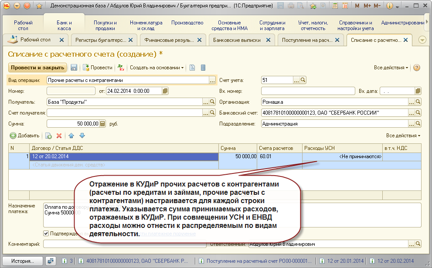Open the Справочники и настройки учета section

pyautogui.click(x=355, y=25)
